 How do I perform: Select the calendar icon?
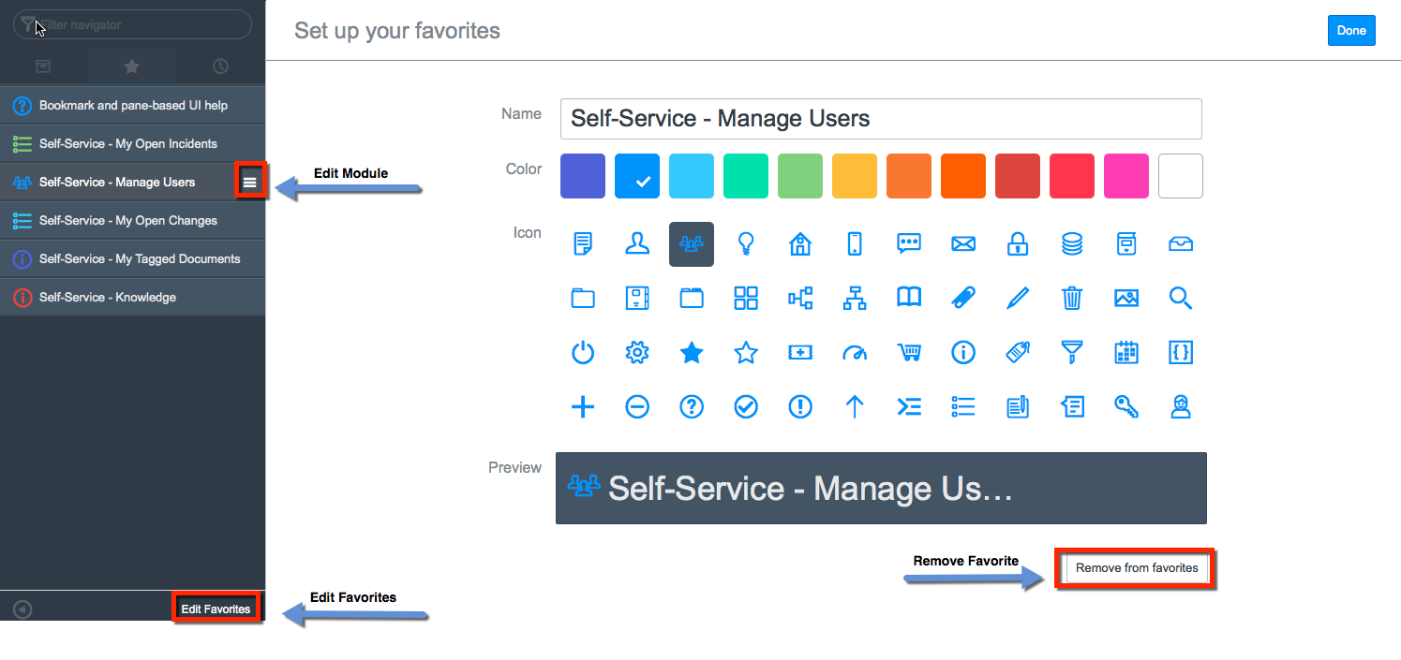1126,353
